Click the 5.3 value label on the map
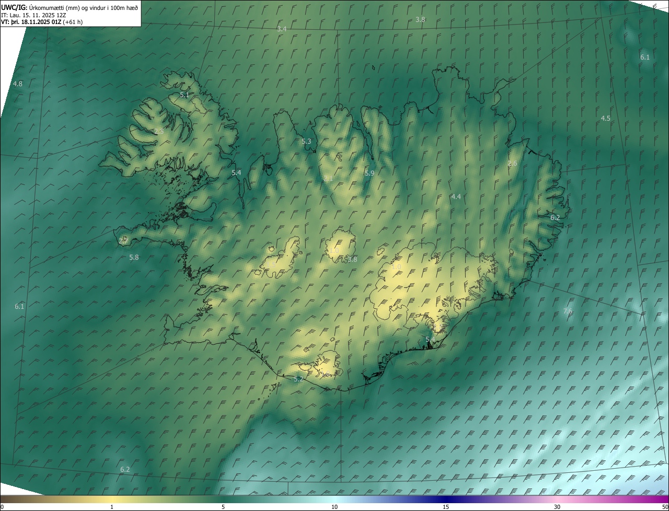Viewport: 669px width, 511px height. (x=306, y=142)
